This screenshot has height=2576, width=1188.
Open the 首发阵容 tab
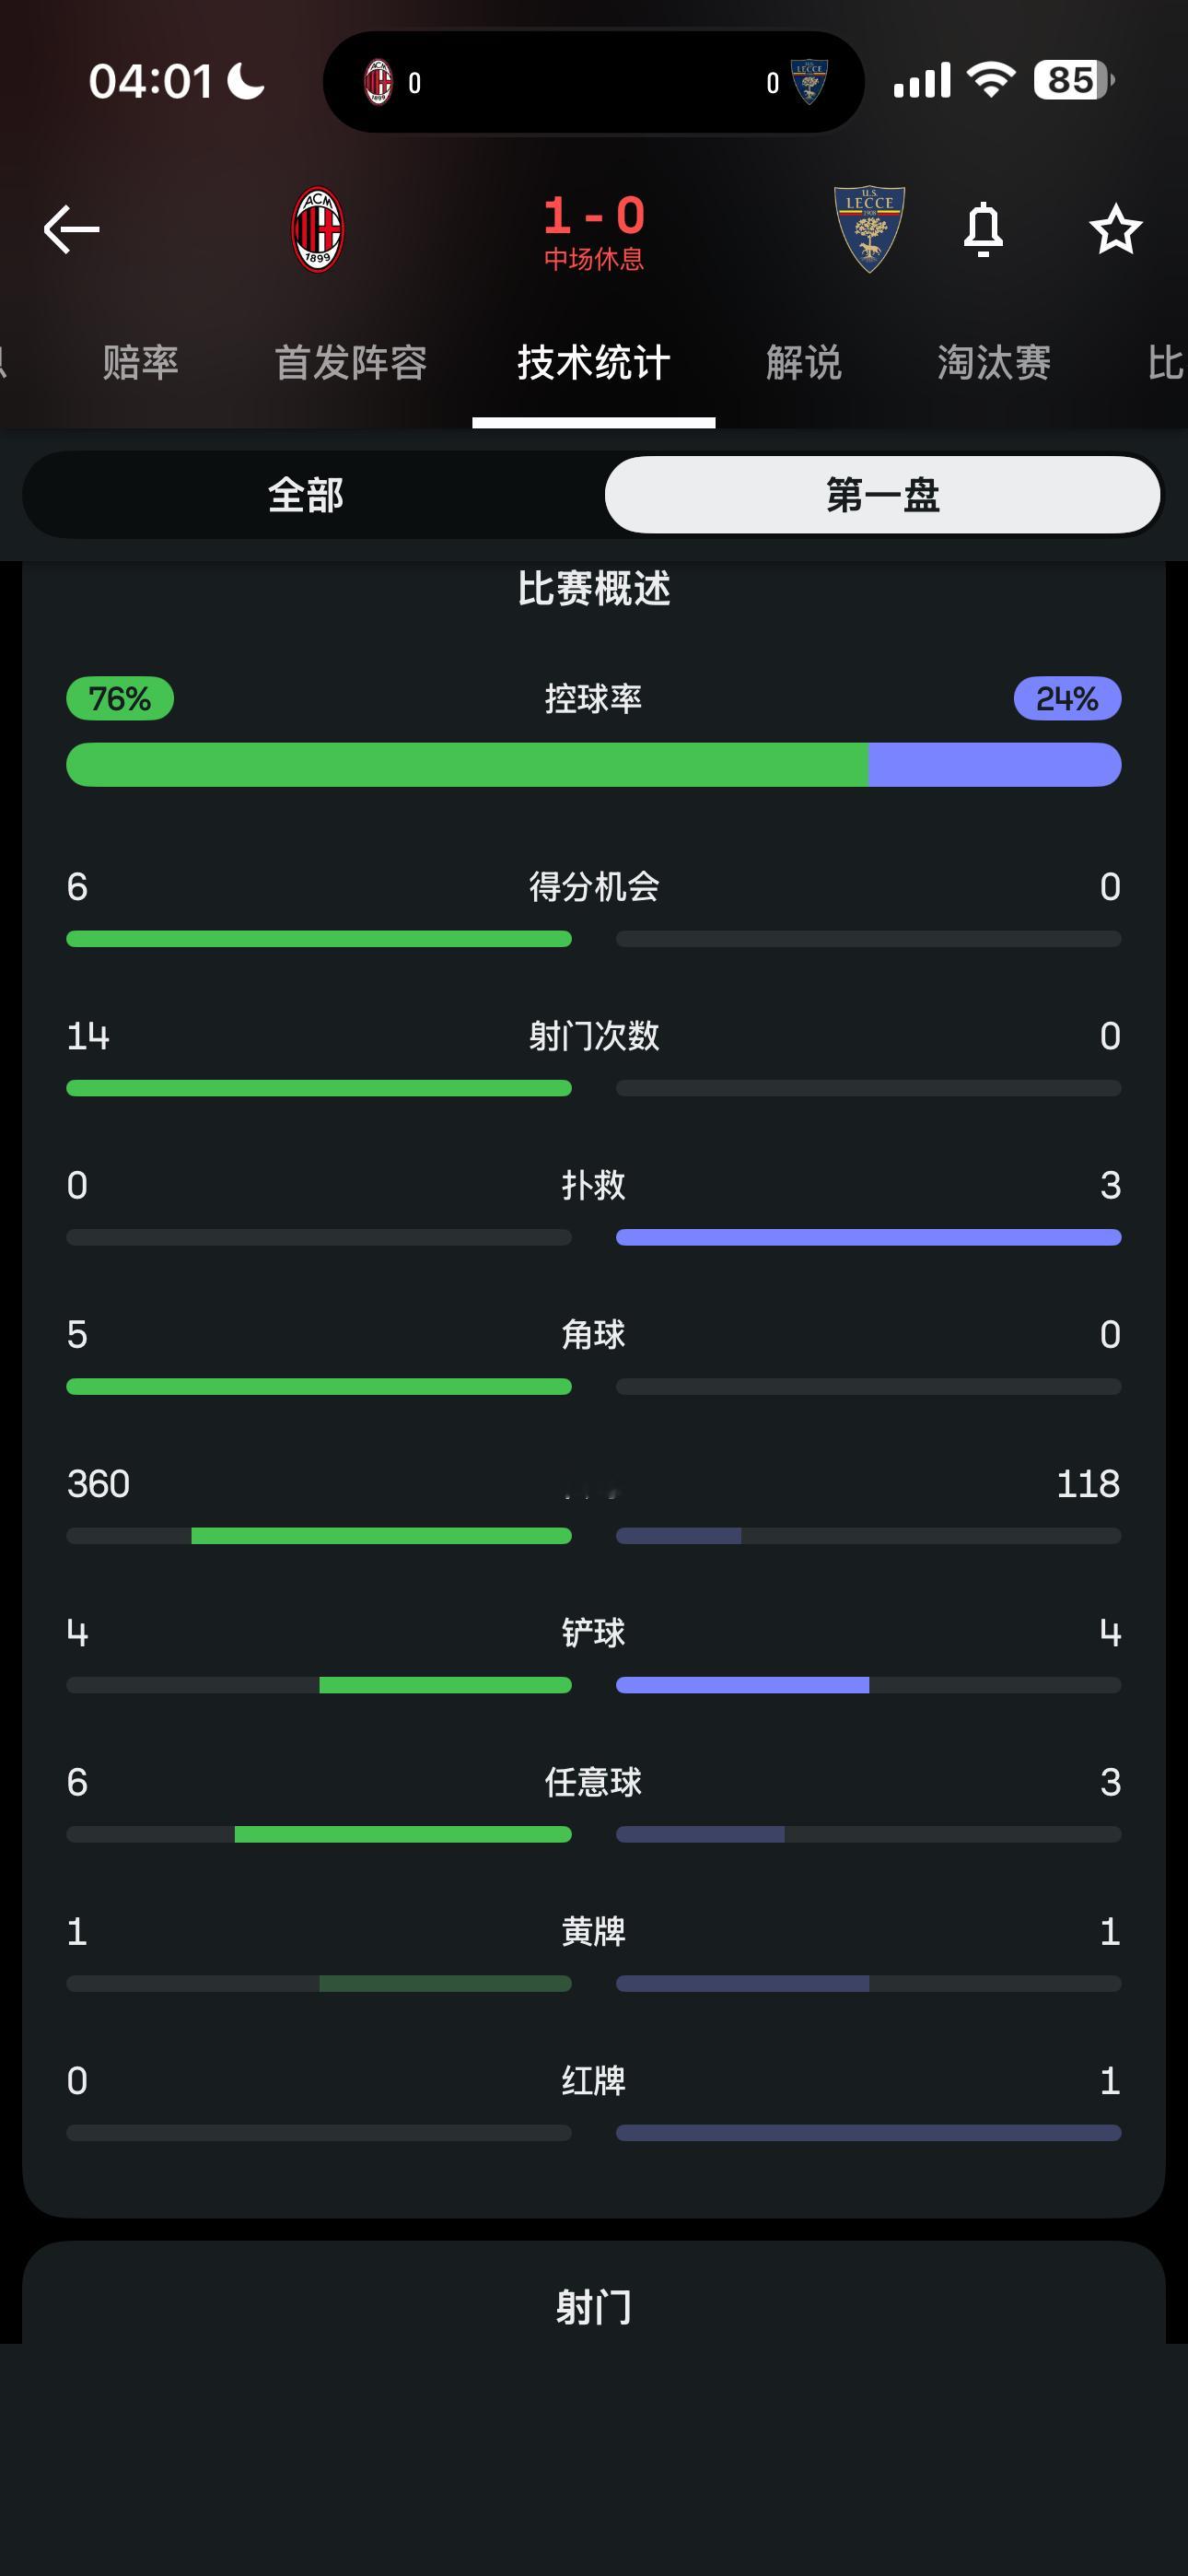351,362
